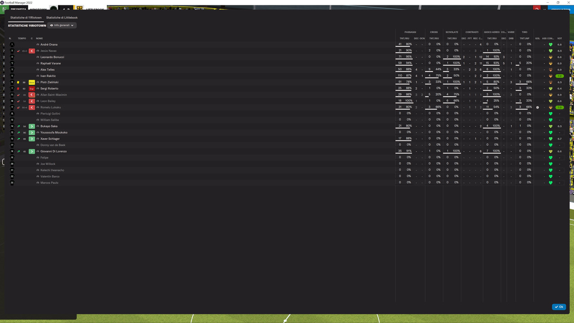Click the goal ball icon in Lukaku's row
Image resolution: width=574 pixels, height=323 pixels.
click(x=538, y=108)
